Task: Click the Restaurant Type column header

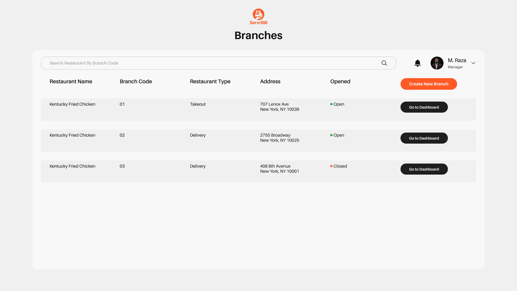Action: click(x=210, y=82)
